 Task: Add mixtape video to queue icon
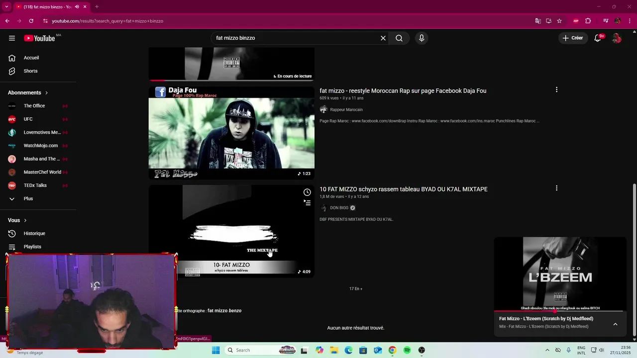click(x=307, y=203)
